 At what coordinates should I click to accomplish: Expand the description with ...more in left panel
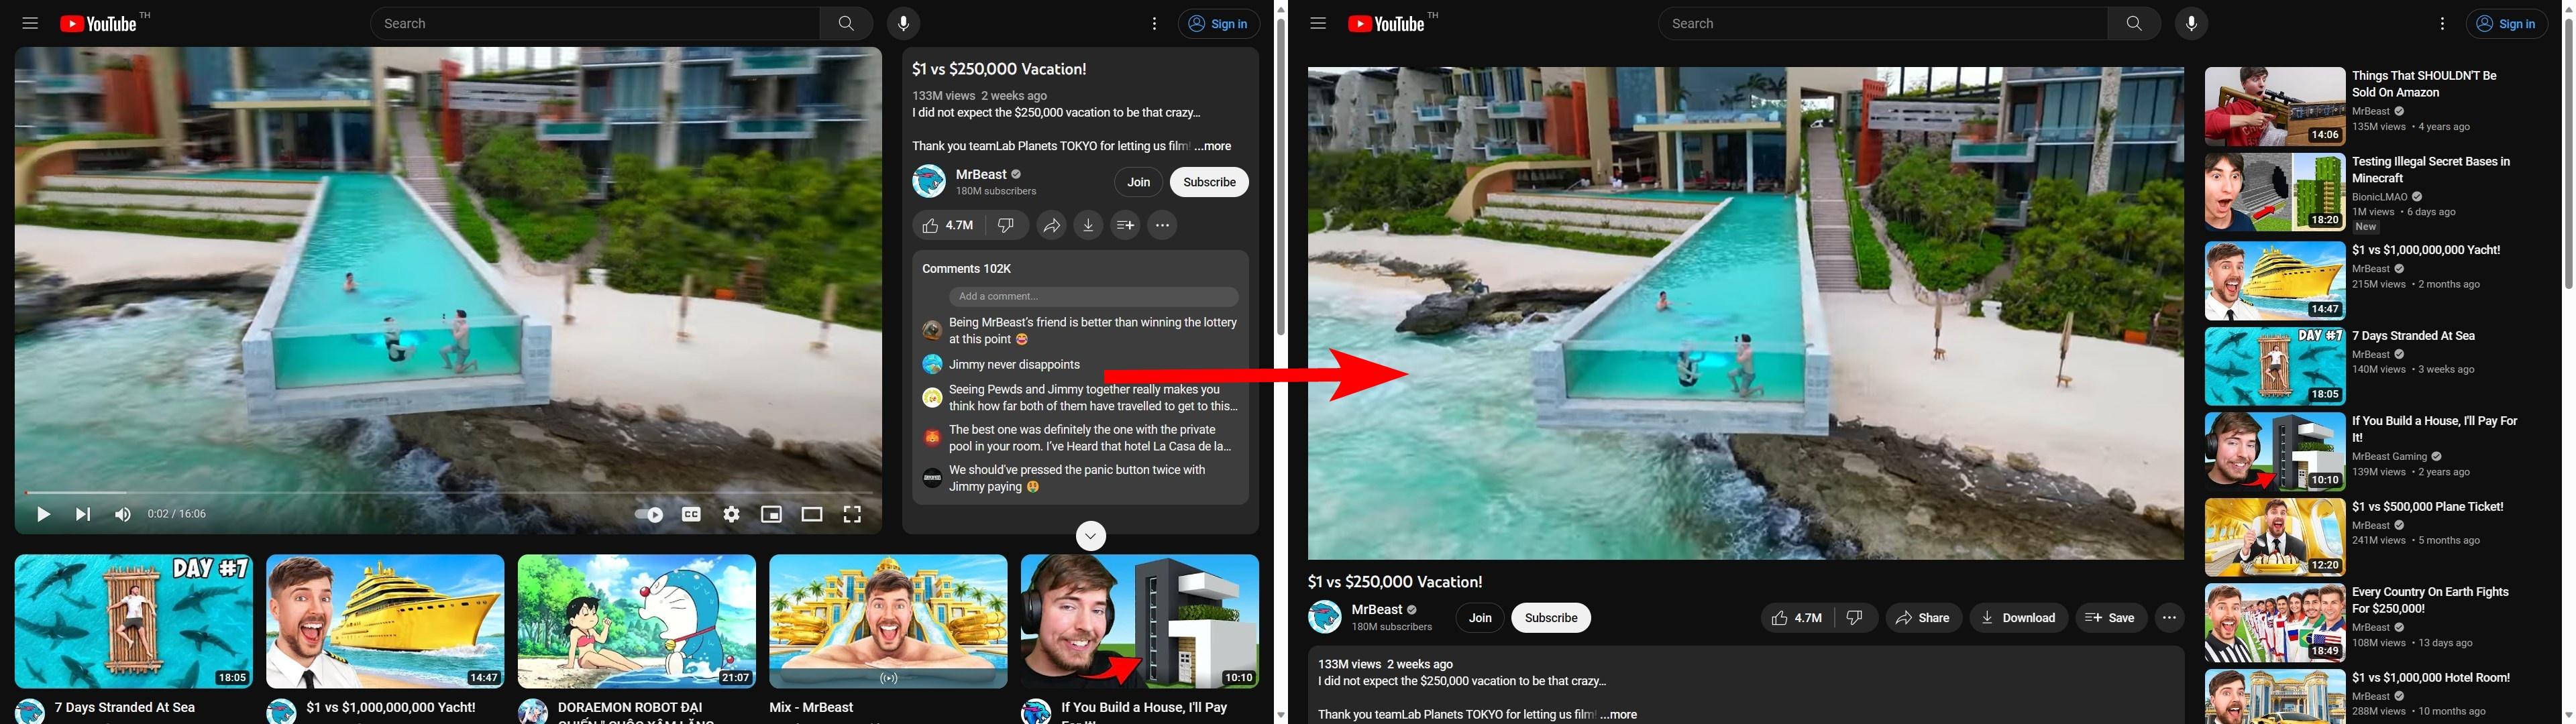pos(1213,146)
